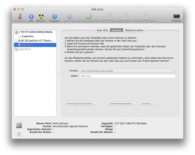Click the Kapazität value 7,57 GB

click(130, 123)
